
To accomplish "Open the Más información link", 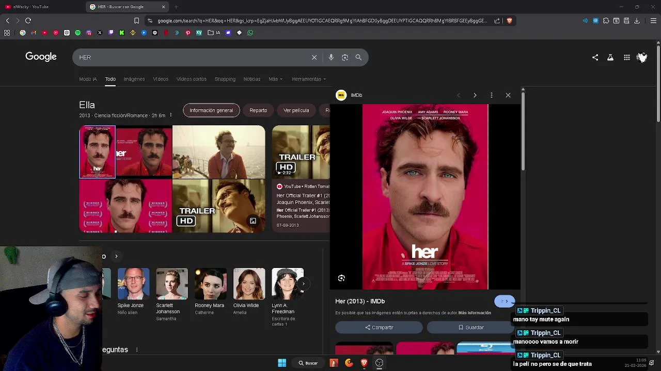I will (475, 313).
